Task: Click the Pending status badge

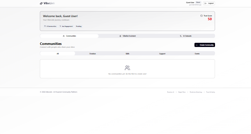Action: coord(79,26)
